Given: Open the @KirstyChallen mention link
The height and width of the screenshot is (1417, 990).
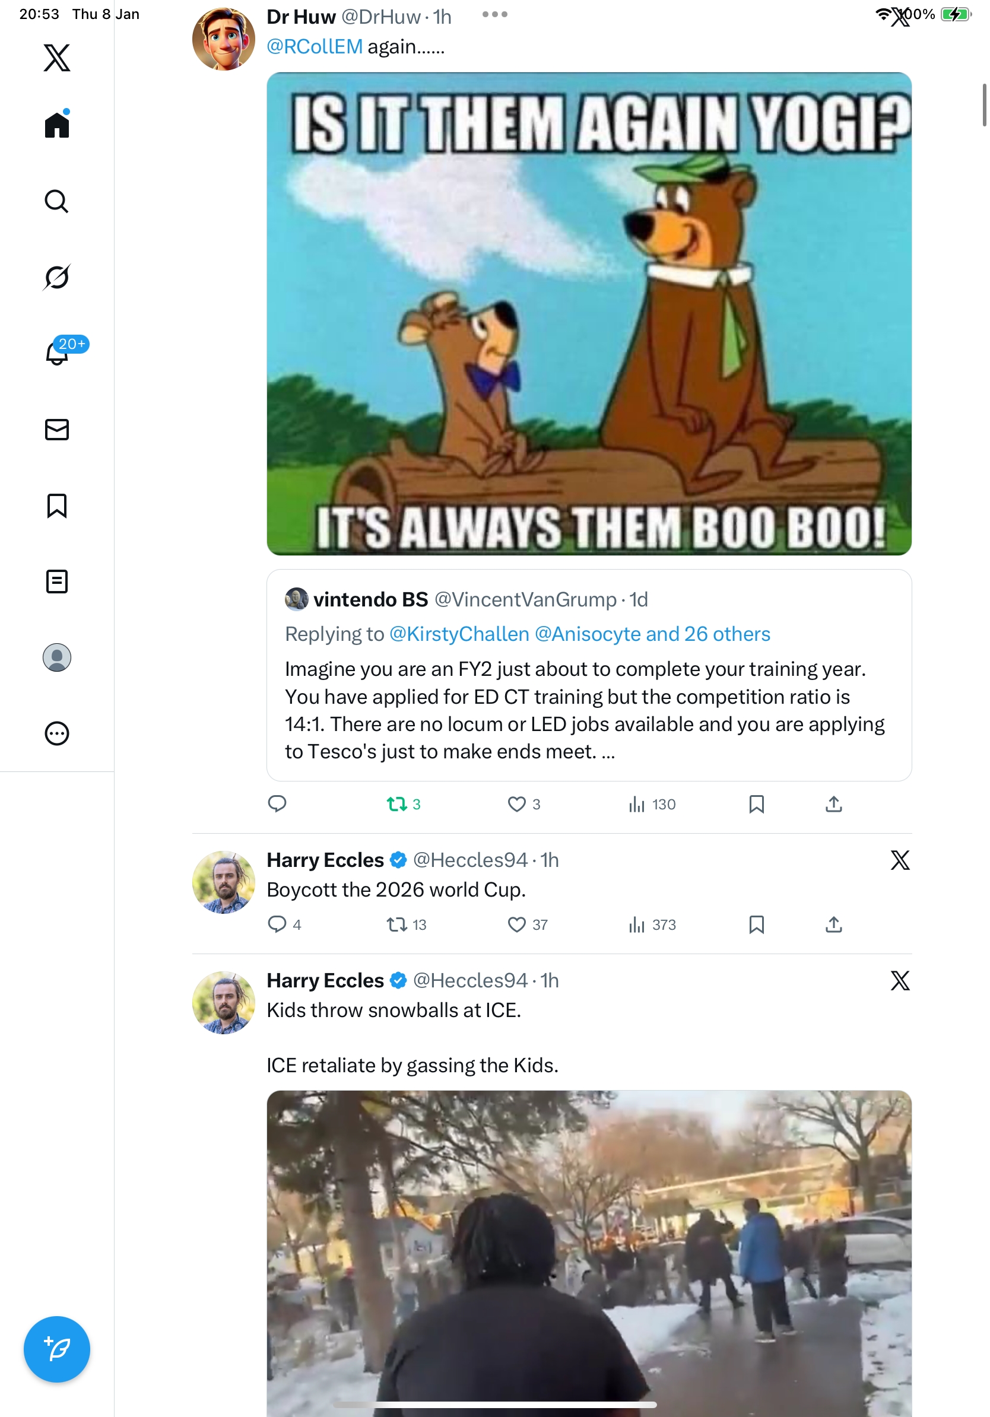Looking at the screenshot, I should coord(459,634).
